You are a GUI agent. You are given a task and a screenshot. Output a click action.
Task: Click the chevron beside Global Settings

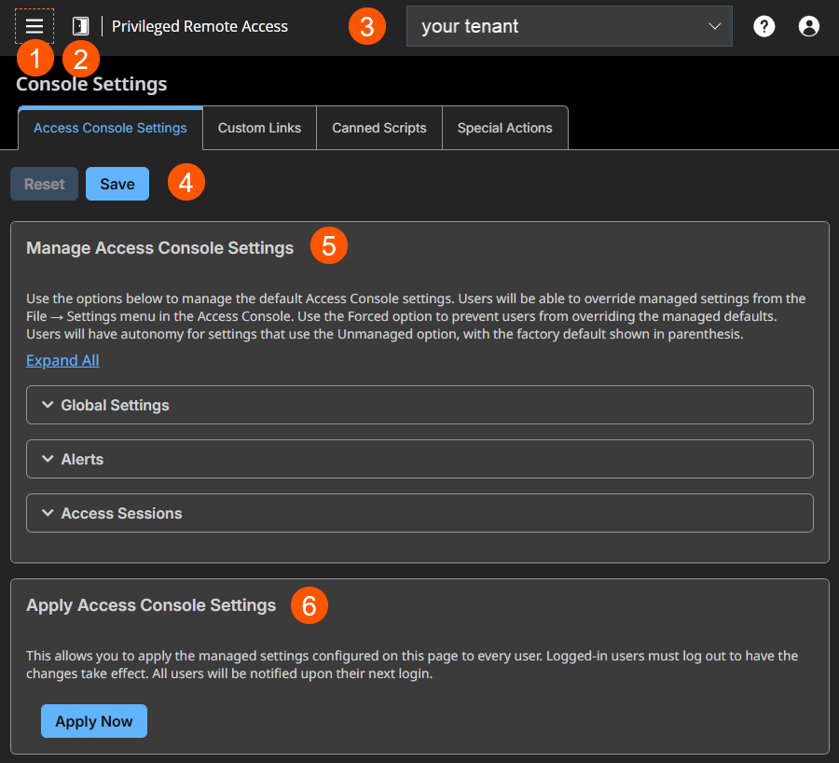(x=48, y=405)
